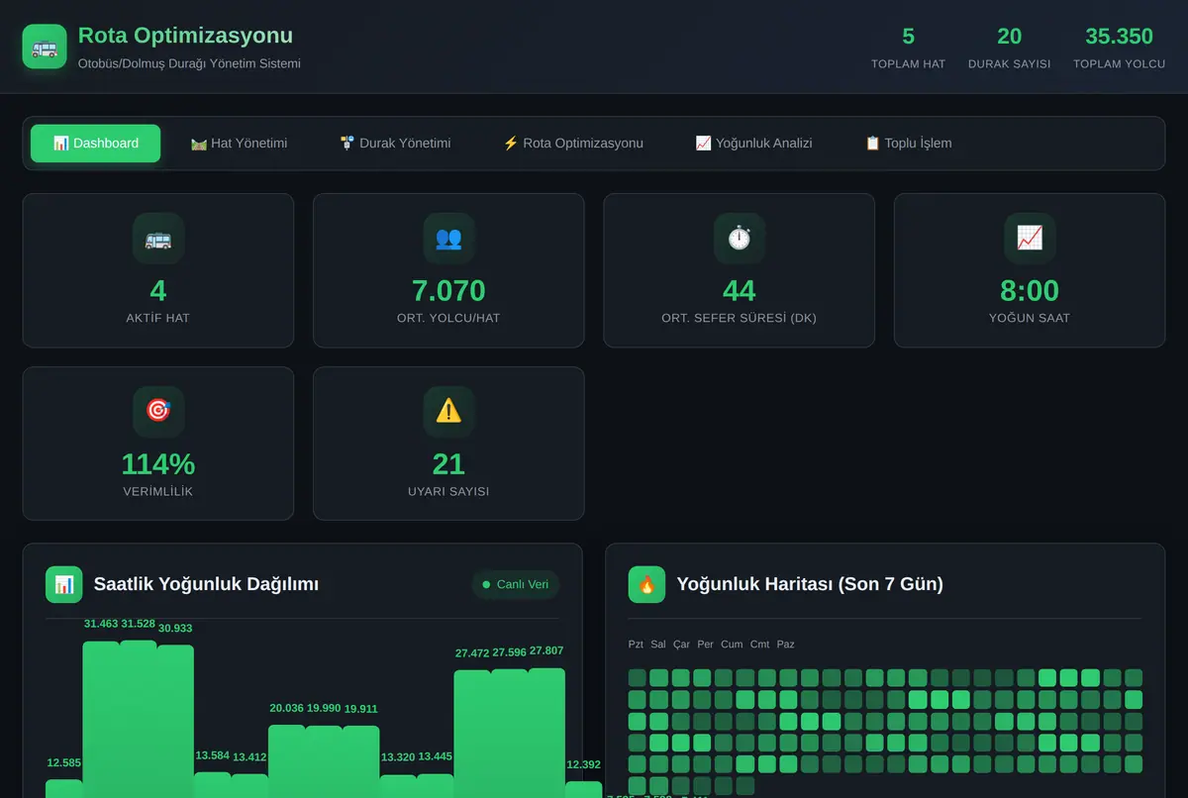
Task: Click the warning triangle icon above Uyarı Sayısı
Action: [448, 412]
